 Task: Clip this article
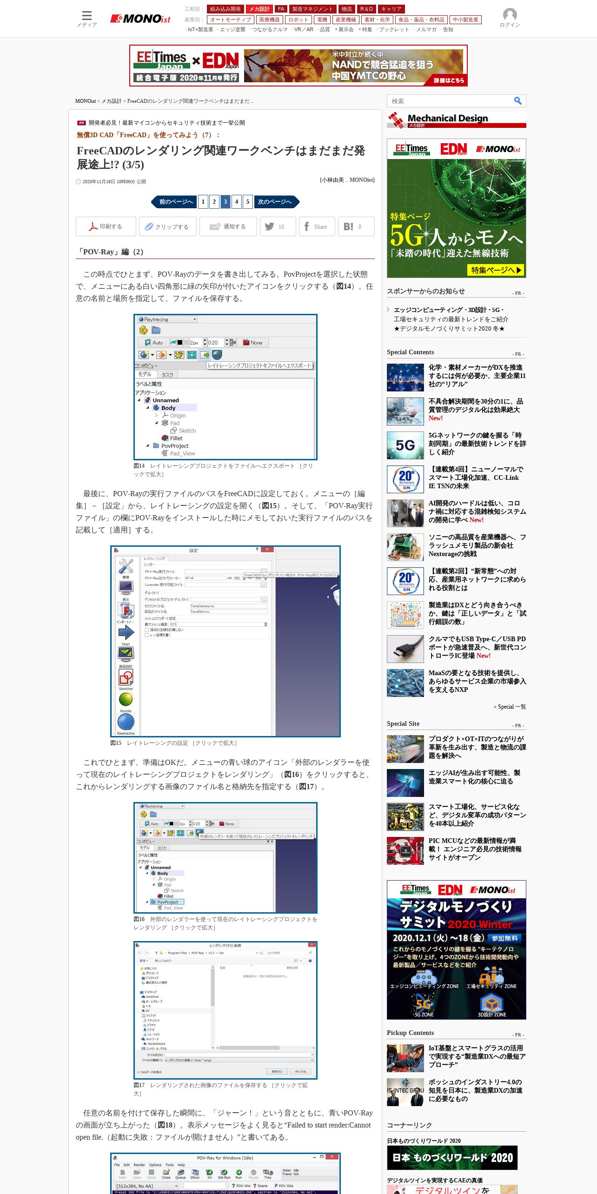pyautogui.click(x=167, y=226)
